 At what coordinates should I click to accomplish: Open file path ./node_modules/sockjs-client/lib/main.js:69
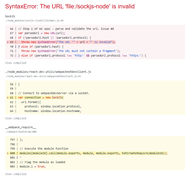coord(34,21)
